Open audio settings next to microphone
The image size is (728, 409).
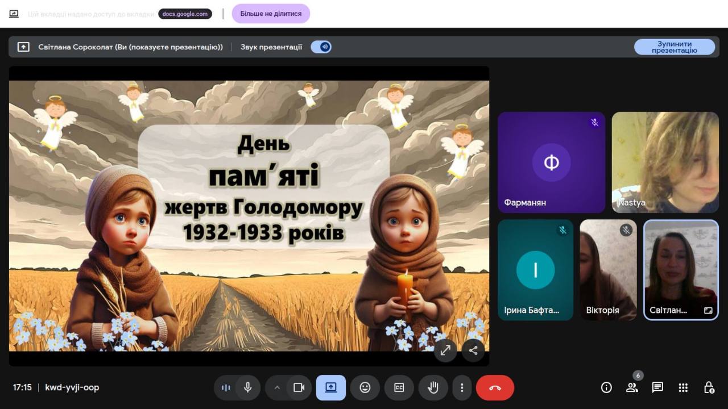226,387
